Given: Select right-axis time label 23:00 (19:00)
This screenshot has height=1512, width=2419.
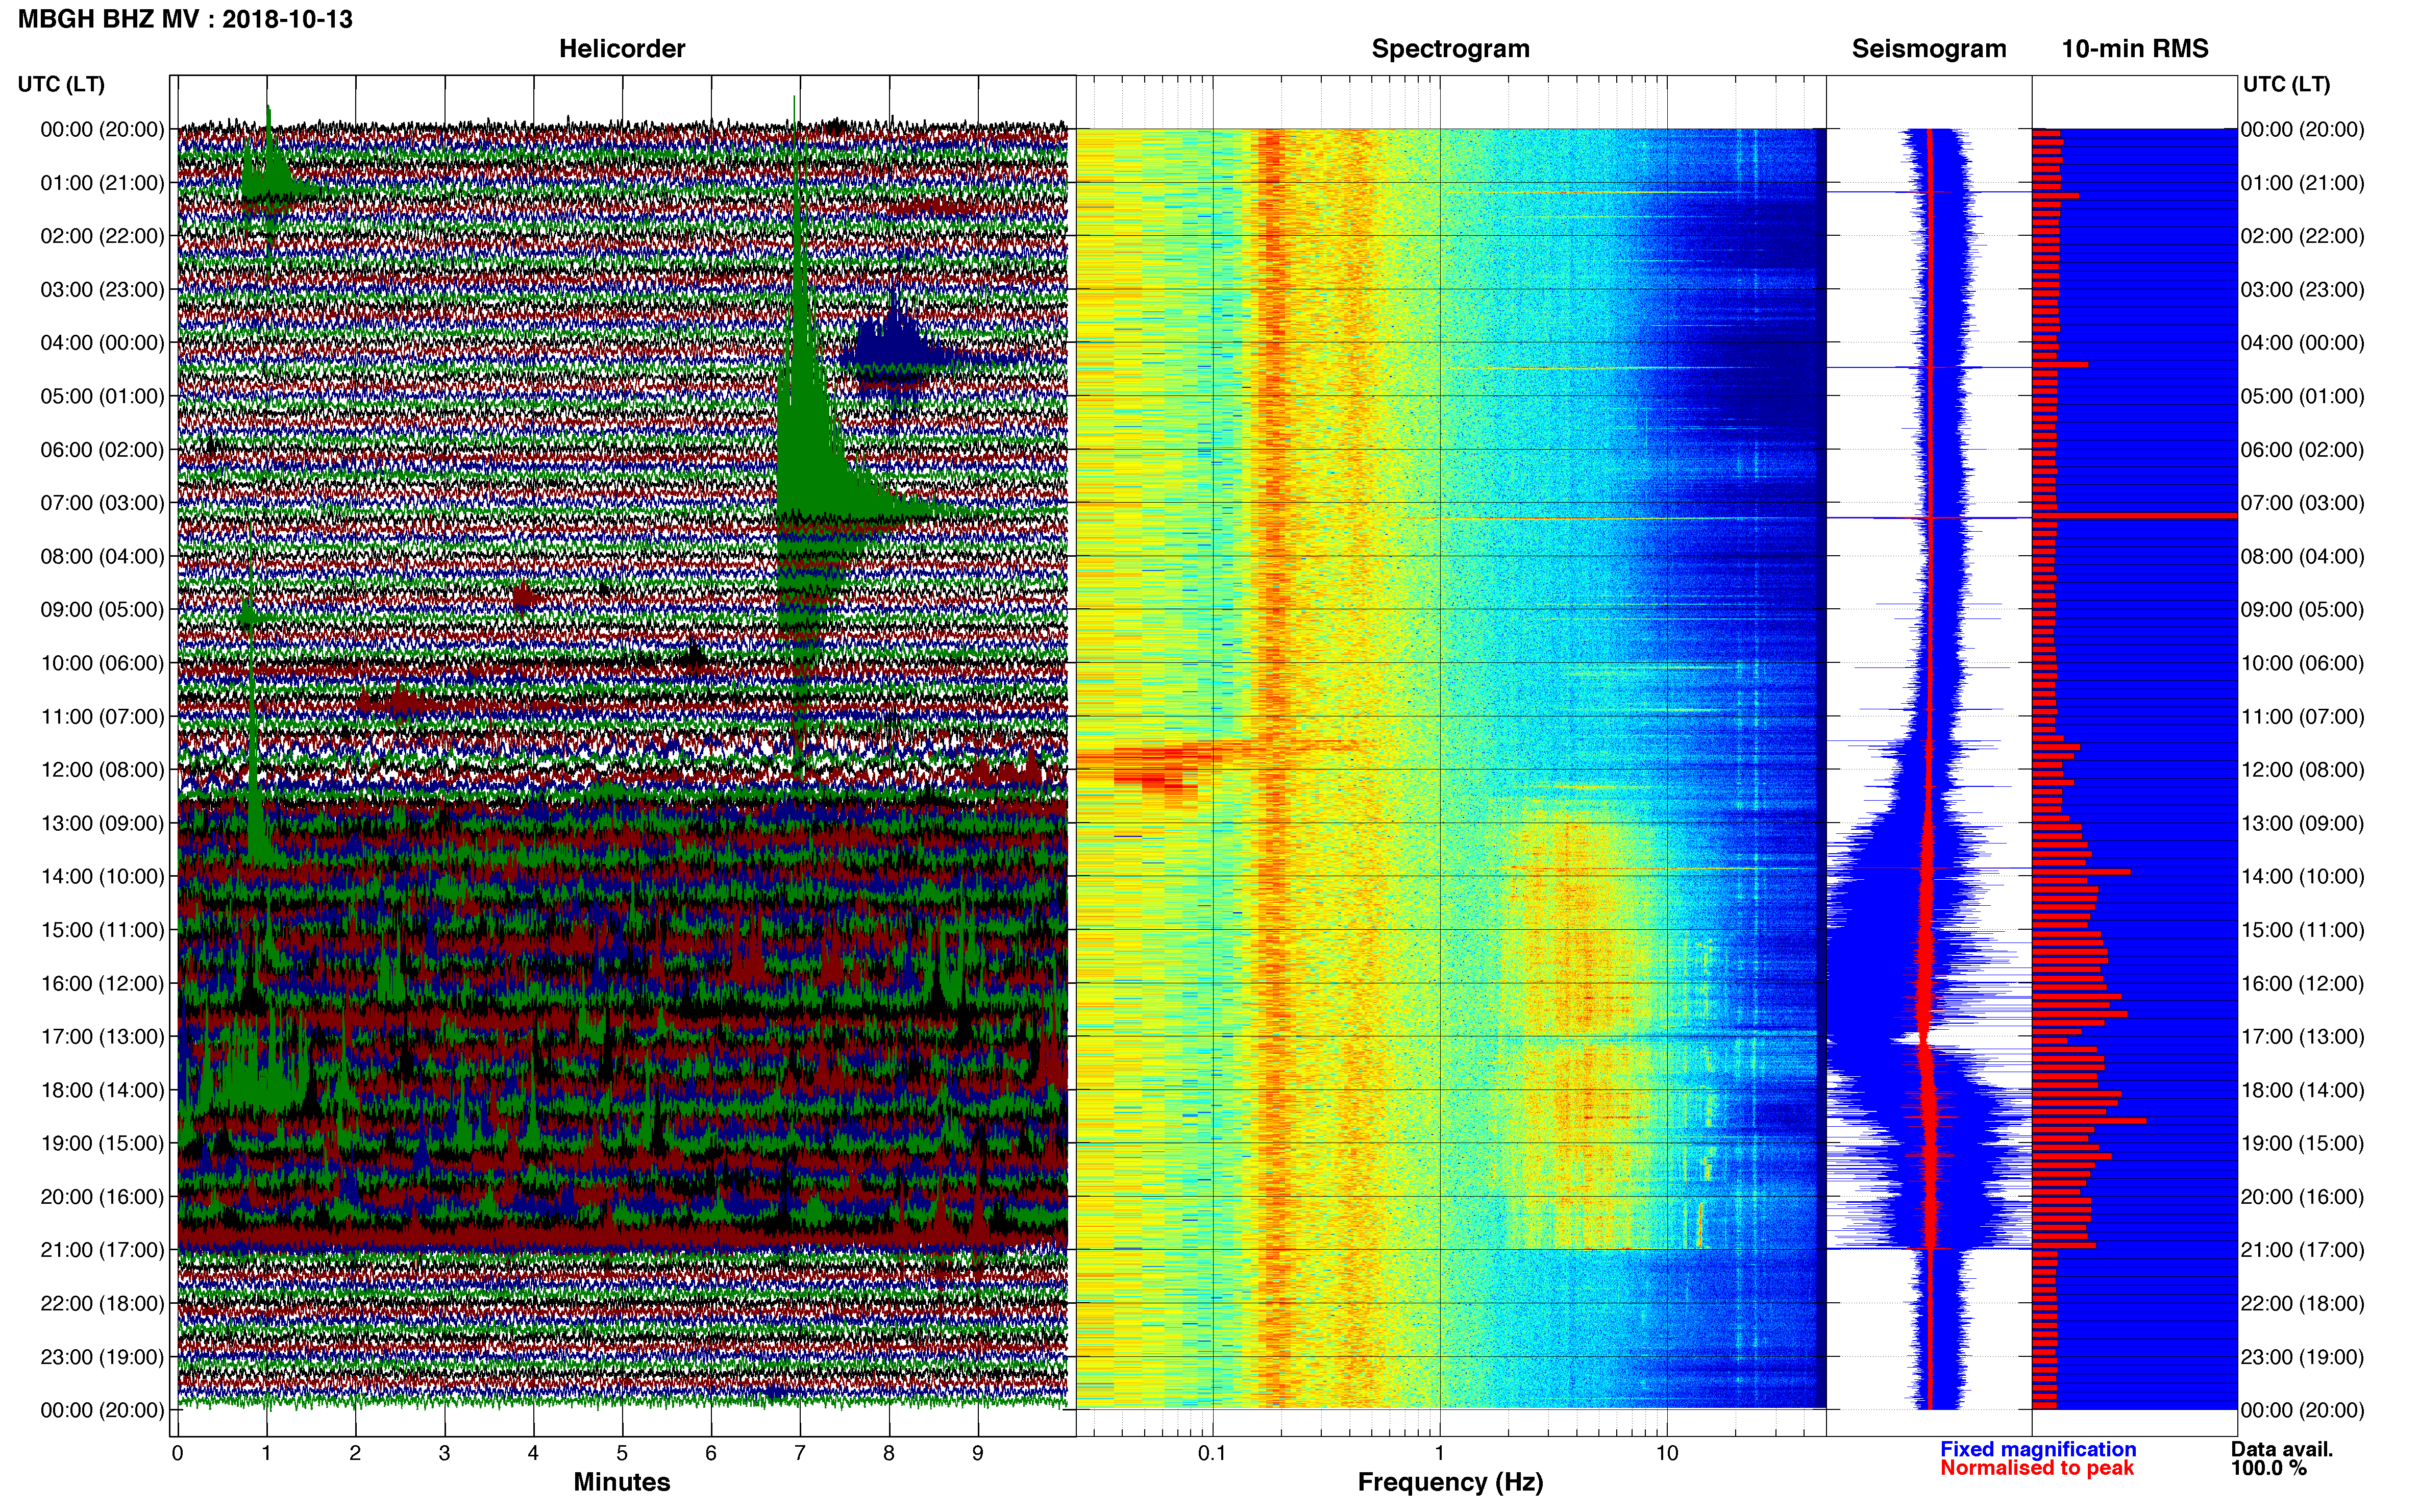Looking at the screenshot, I should click(2303, 1357).
